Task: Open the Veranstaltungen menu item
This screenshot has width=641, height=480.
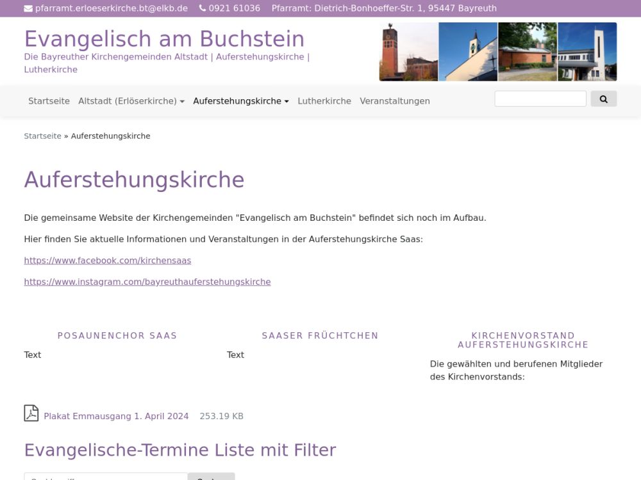Action: [395, 101]
